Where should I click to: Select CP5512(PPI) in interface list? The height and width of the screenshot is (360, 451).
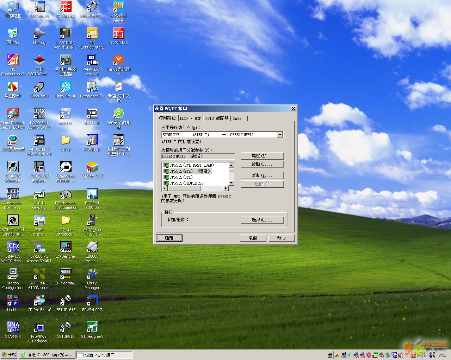coord(178,177)
